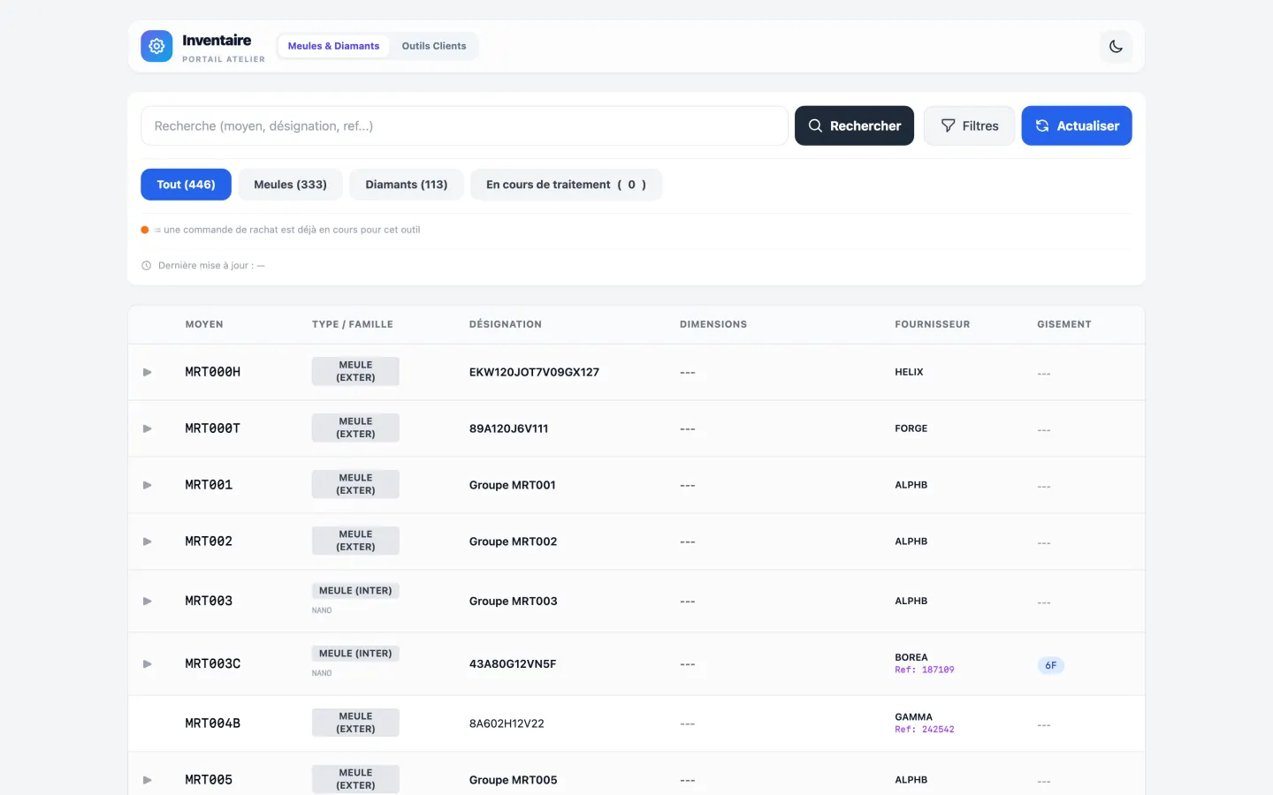1273x795 pixels.
Task: Click the GISEMENT column header
Action: [1064, 324]
